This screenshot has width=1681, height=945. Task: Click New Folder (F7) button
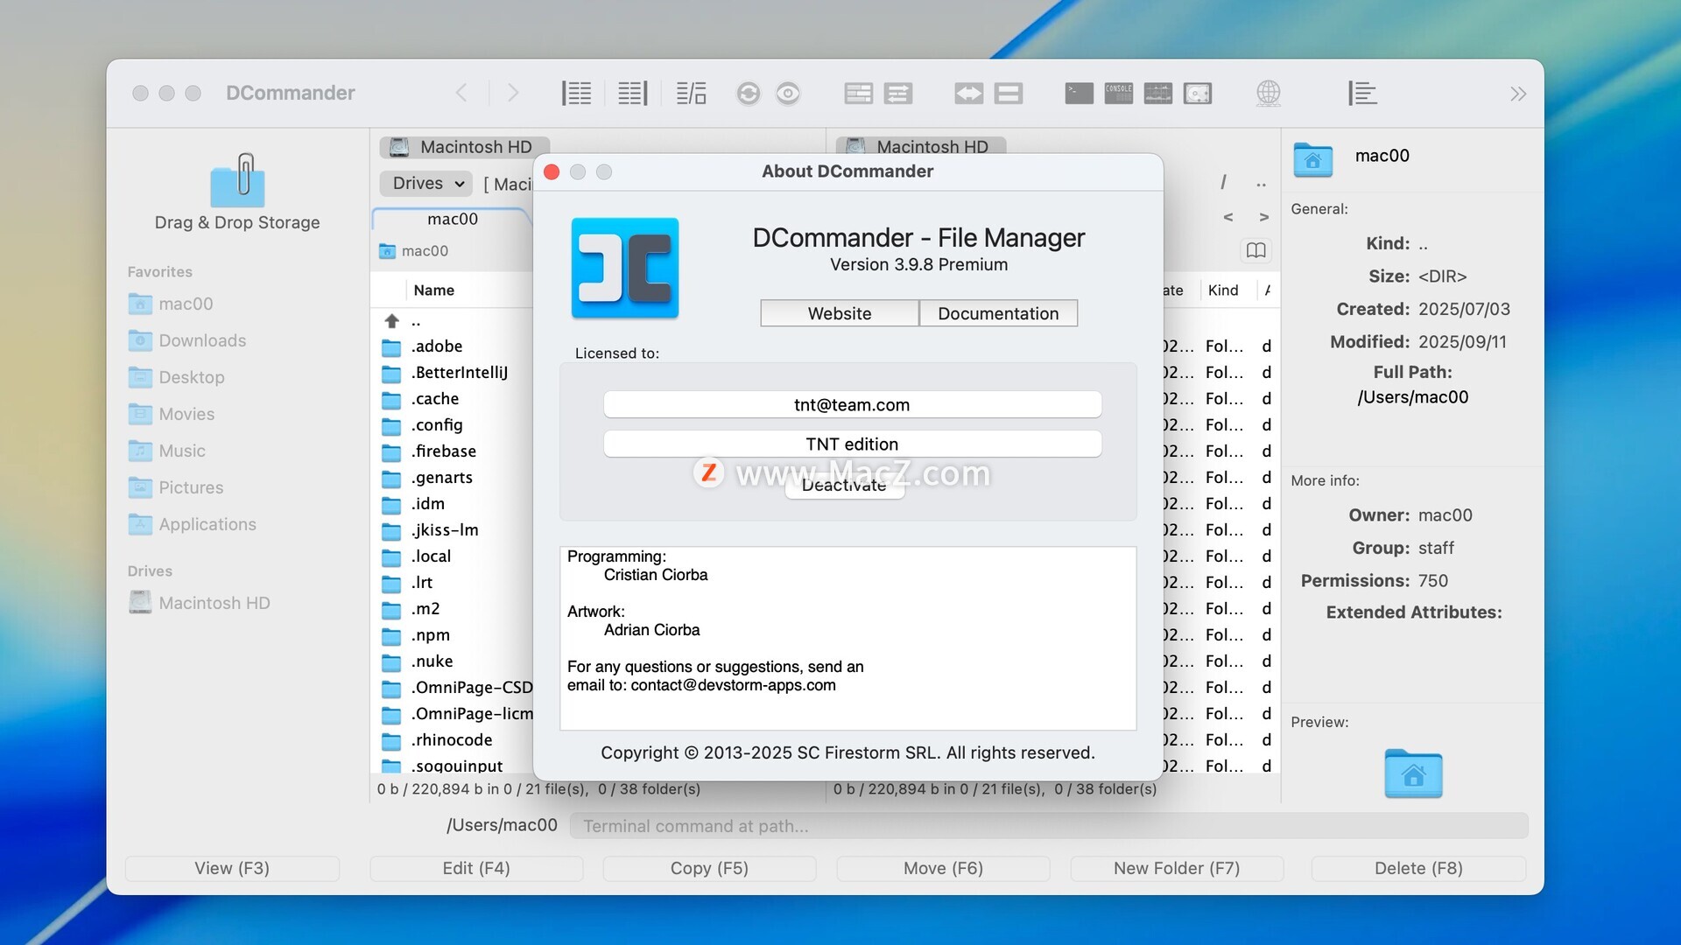[x=1177, y=868]
